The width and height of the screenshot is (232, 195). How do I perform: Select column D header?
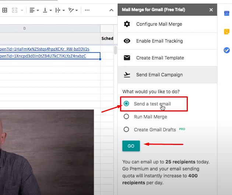(50, 28)
